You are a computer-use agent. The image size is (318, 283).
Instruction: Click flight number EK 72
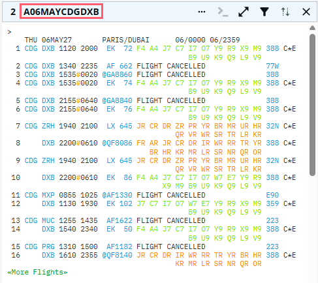coord(119,48)
